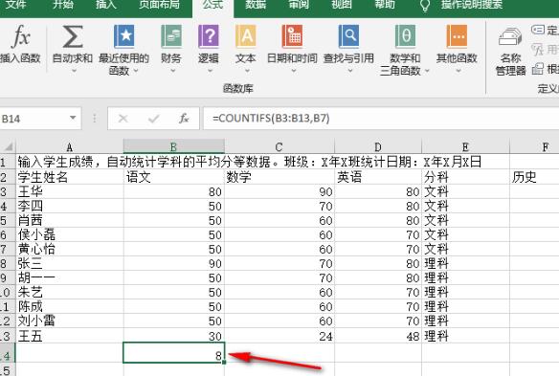Select row 1 header

(x=8, y=162)
